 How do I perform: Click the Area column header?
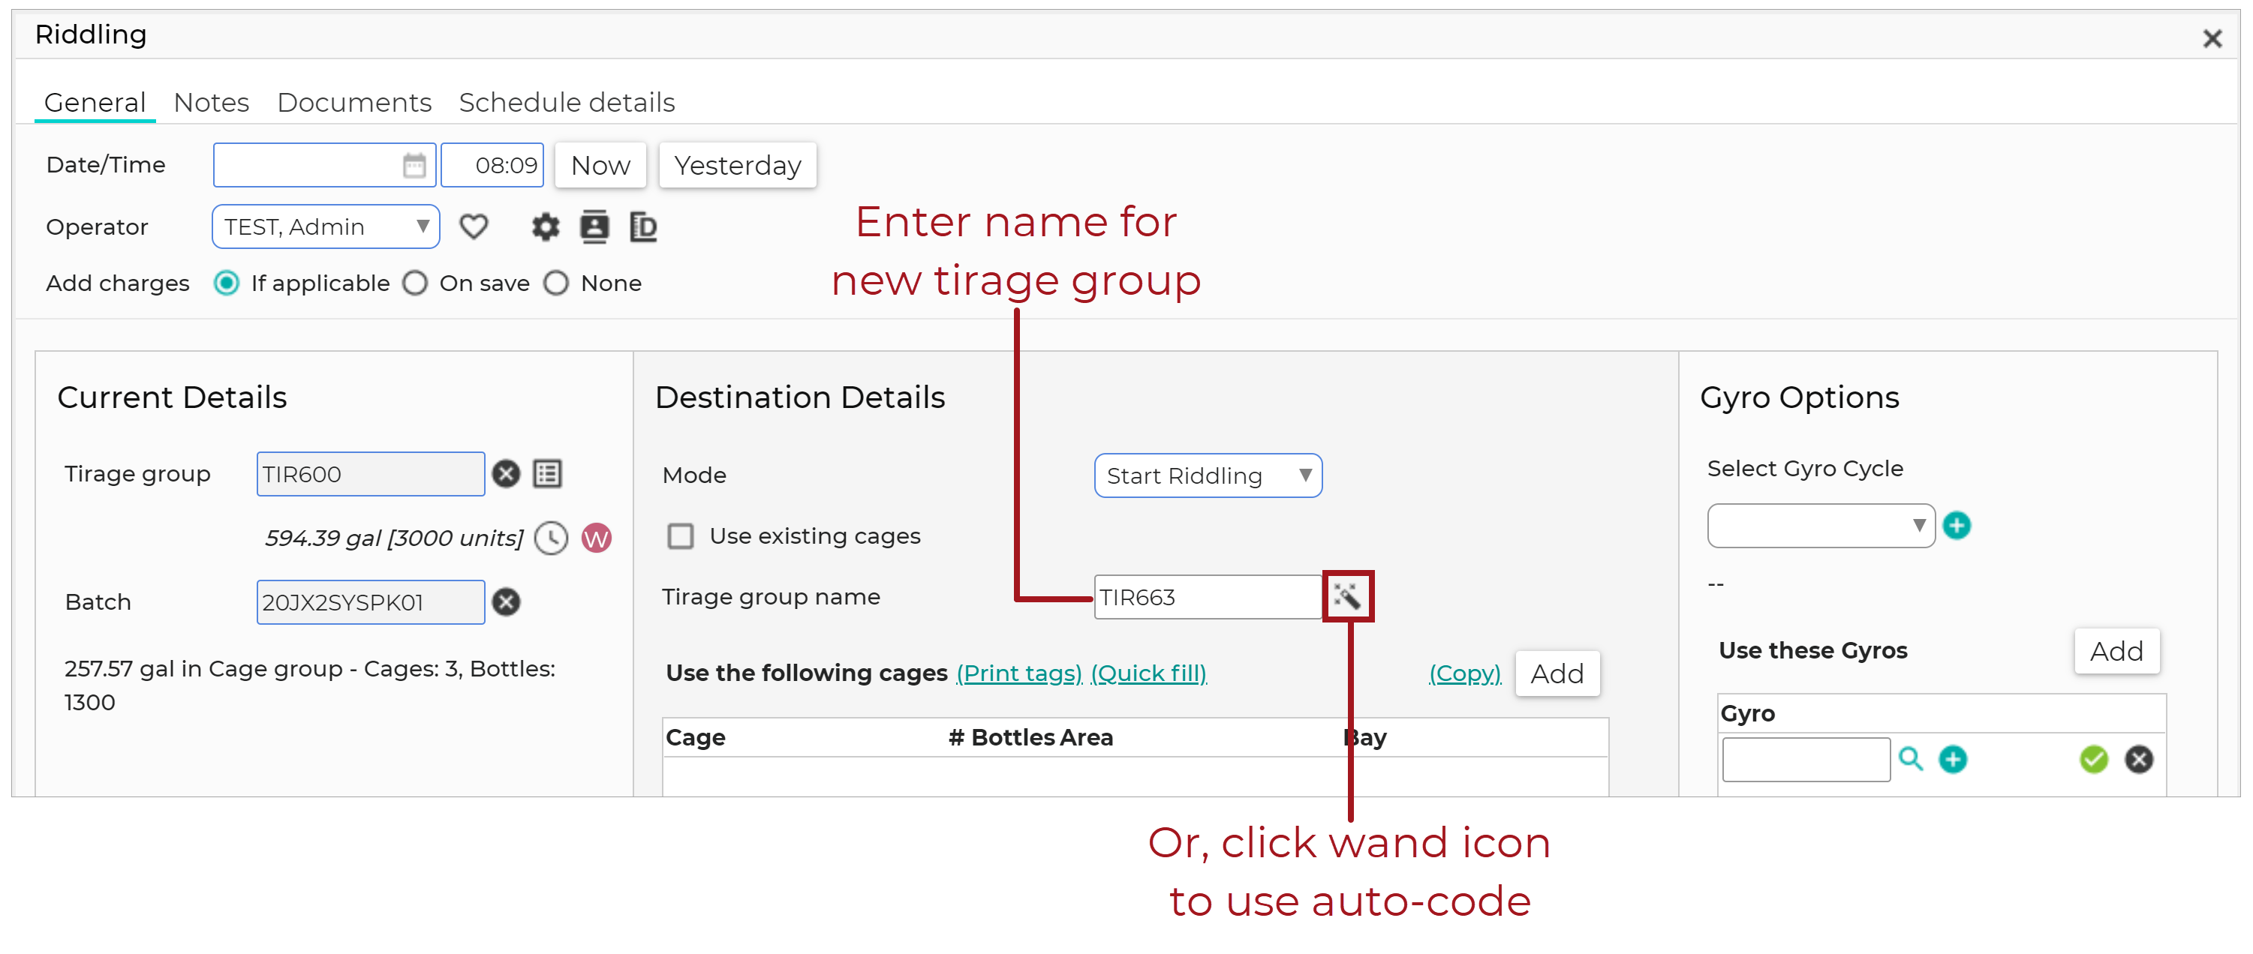pyautogui.click(x=1084, y=737)
